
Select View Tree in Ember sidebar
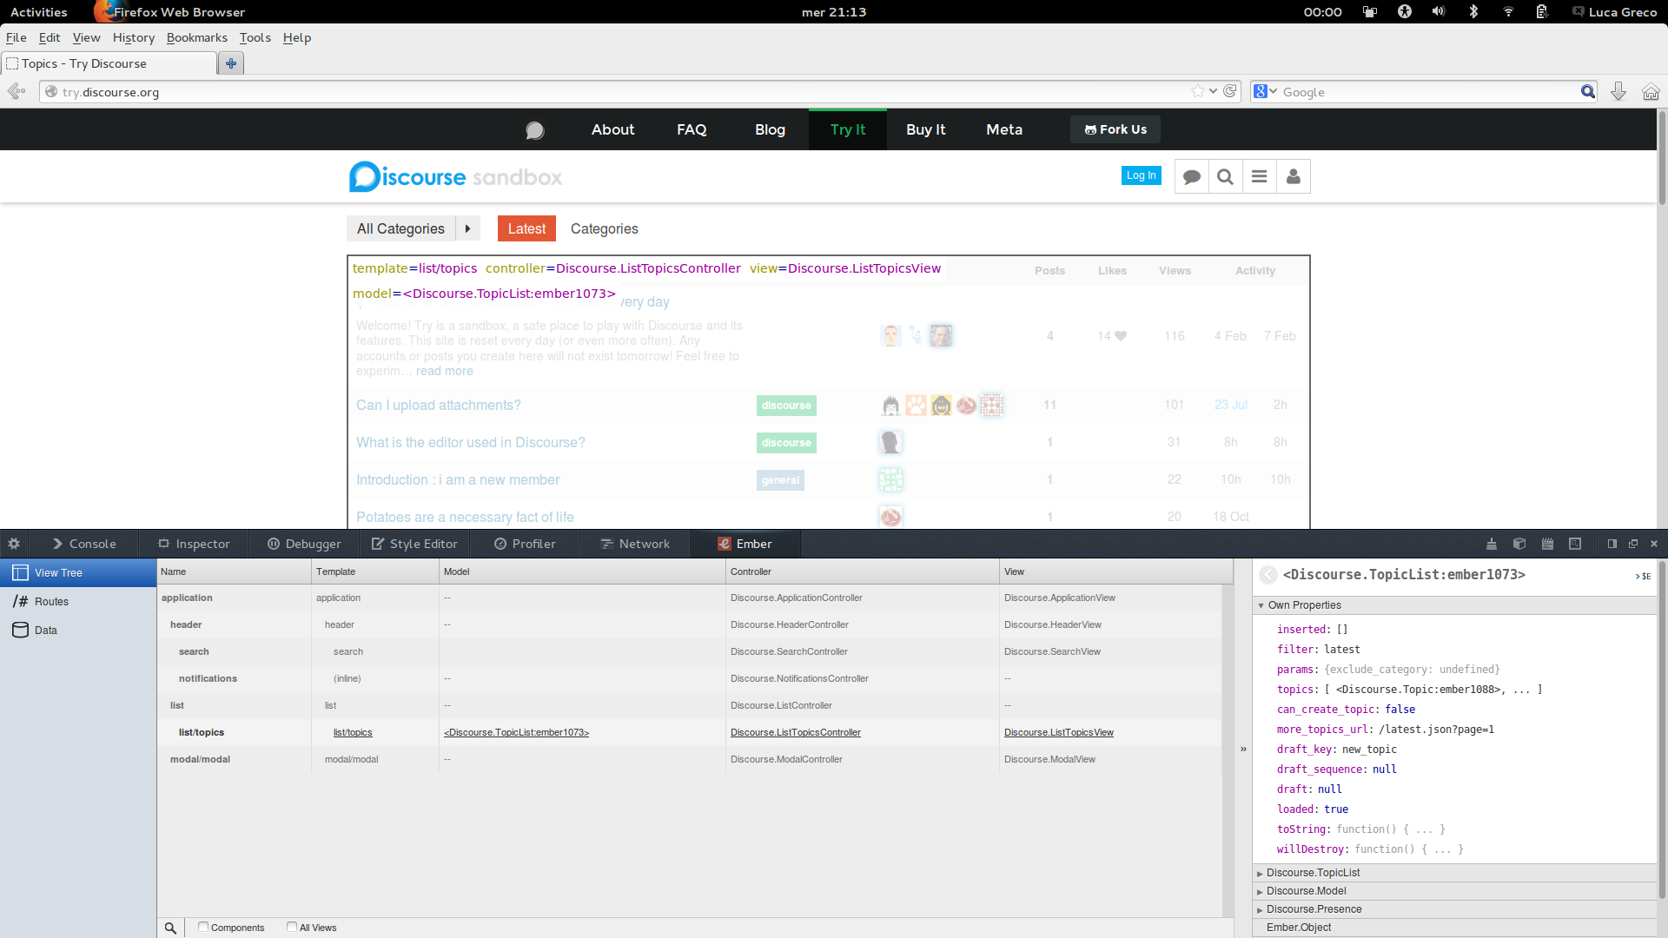pyautogui.click(x=78, y=572)
